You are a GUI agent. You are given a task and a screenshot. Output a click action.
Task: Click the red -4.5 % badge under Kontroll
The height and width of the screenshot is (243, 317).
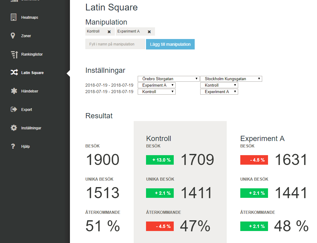pos(160,226)
